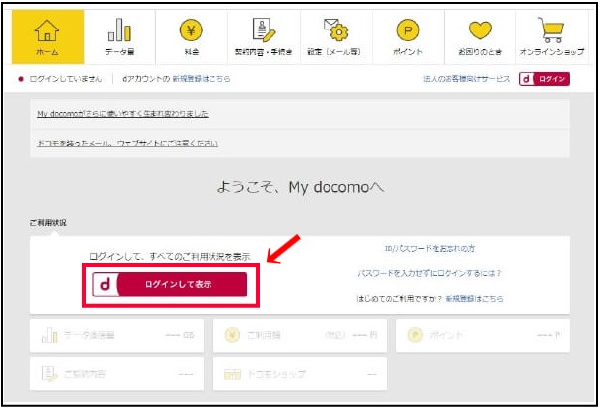This screenshot has width=600, height=408.
Task: Click the ご利用状況 section label
Action: click(48, 222)
